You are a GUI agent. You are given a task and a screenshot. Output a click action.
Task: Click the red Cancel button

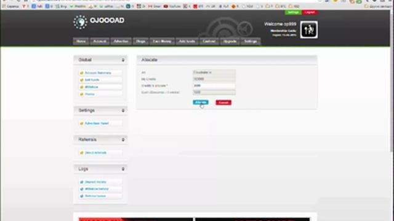(223, 103)
